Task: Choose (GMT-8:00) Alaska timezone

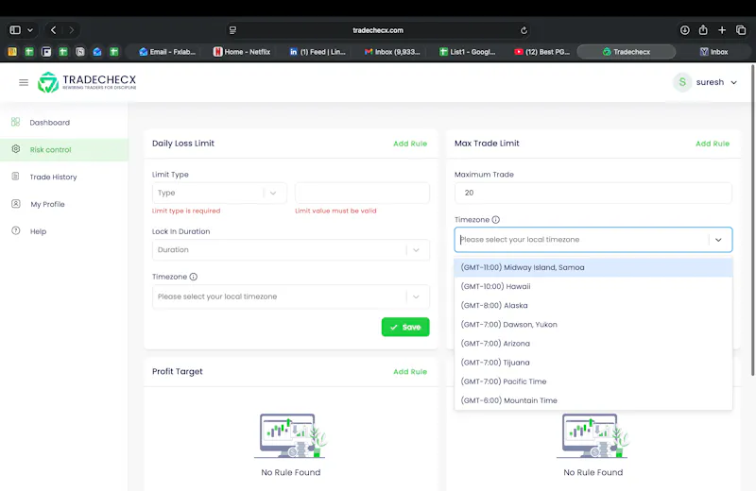Action: tap(593, 306)
